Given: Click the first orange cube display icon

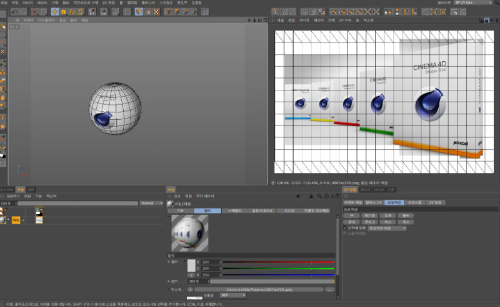Looking at the screenshot, I should [167, 12].
